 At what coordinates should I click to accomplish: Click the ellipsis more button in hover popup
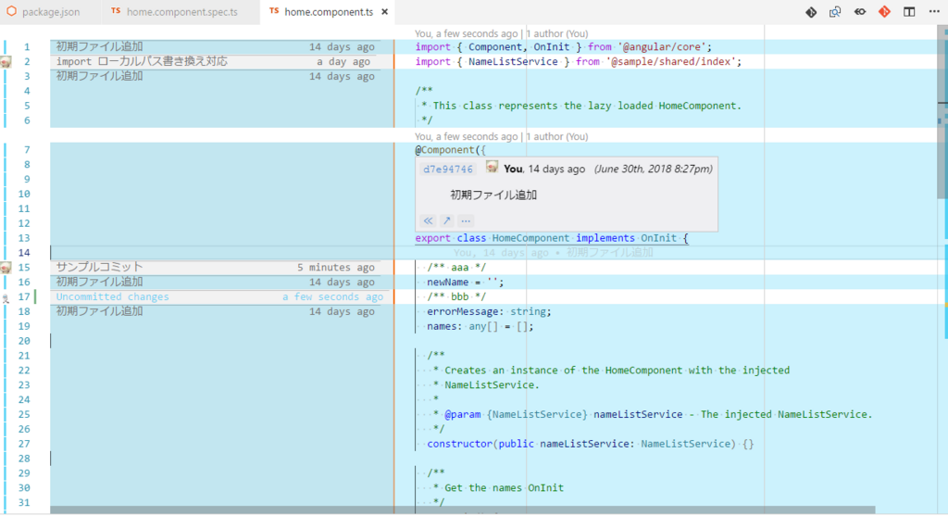[x=466, y=220]
